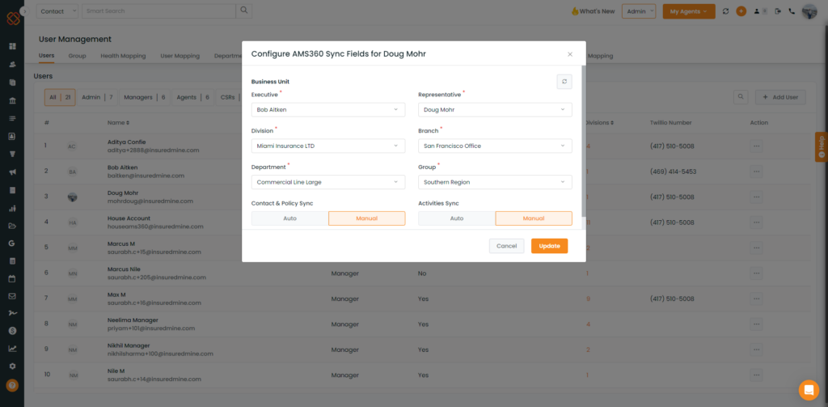Open the dollar coin icon in sidebar

(12, 331)
